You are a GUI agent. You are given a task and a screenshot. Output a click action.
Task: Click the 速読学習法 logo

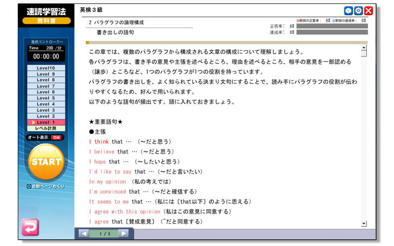[x=46, y=11]
